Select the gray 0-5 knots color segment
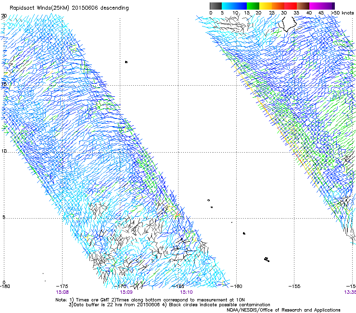 point(216,6)
